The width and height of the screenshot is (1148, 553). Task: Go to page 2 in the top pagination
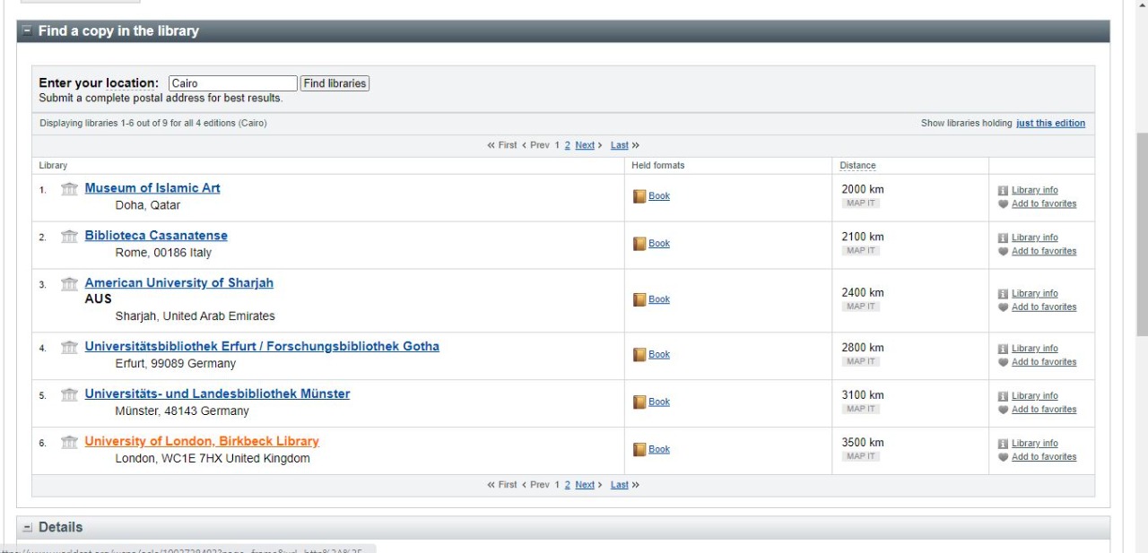point(568,145)
